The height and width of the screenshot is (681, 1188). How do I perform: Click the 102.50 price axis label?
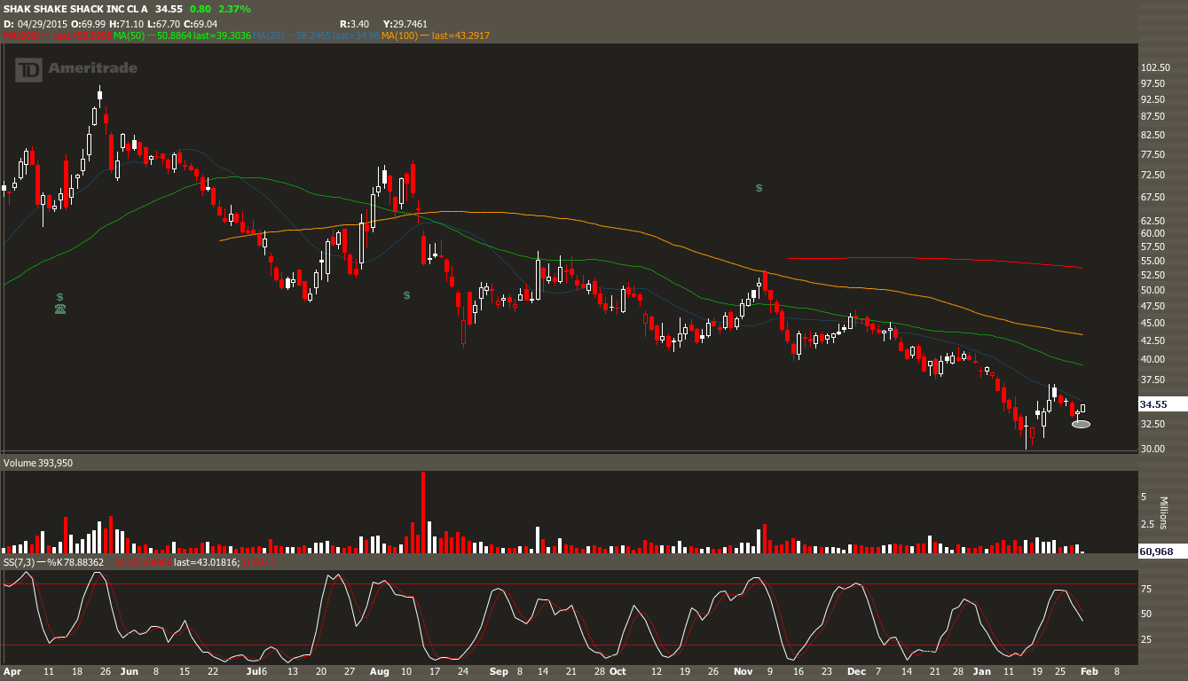1153,67
